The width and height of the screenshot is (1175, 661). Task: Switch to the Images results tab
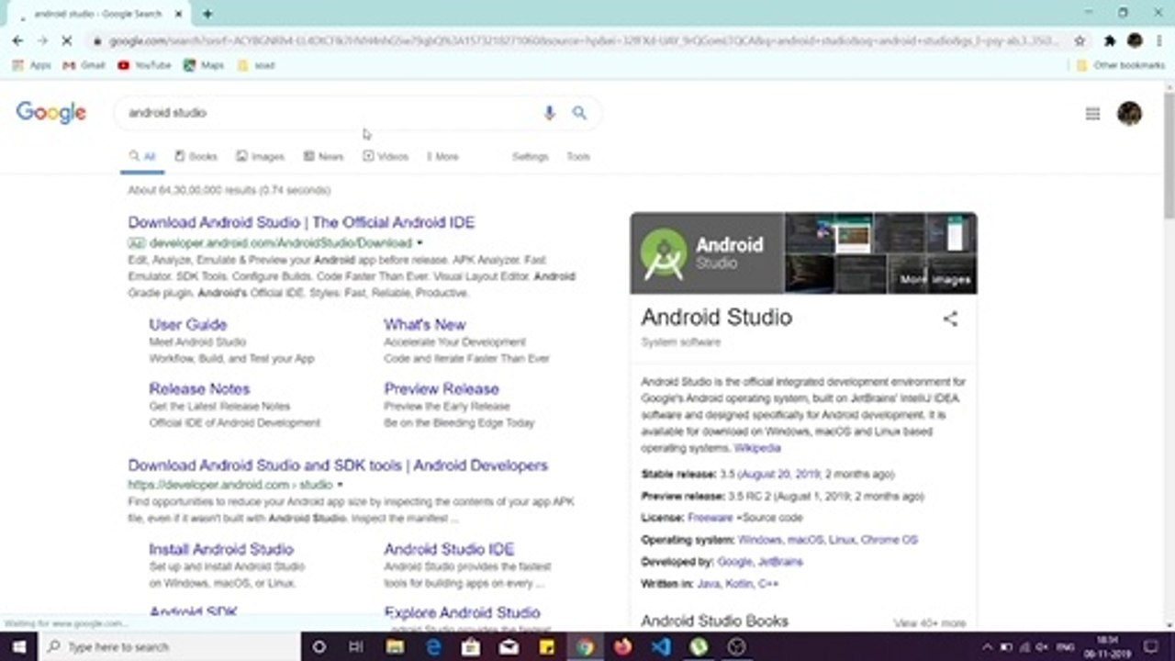pyautogui.click(x=260, y=157)
